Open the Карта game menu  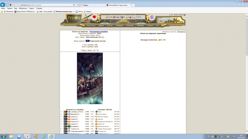coord(101,26)
